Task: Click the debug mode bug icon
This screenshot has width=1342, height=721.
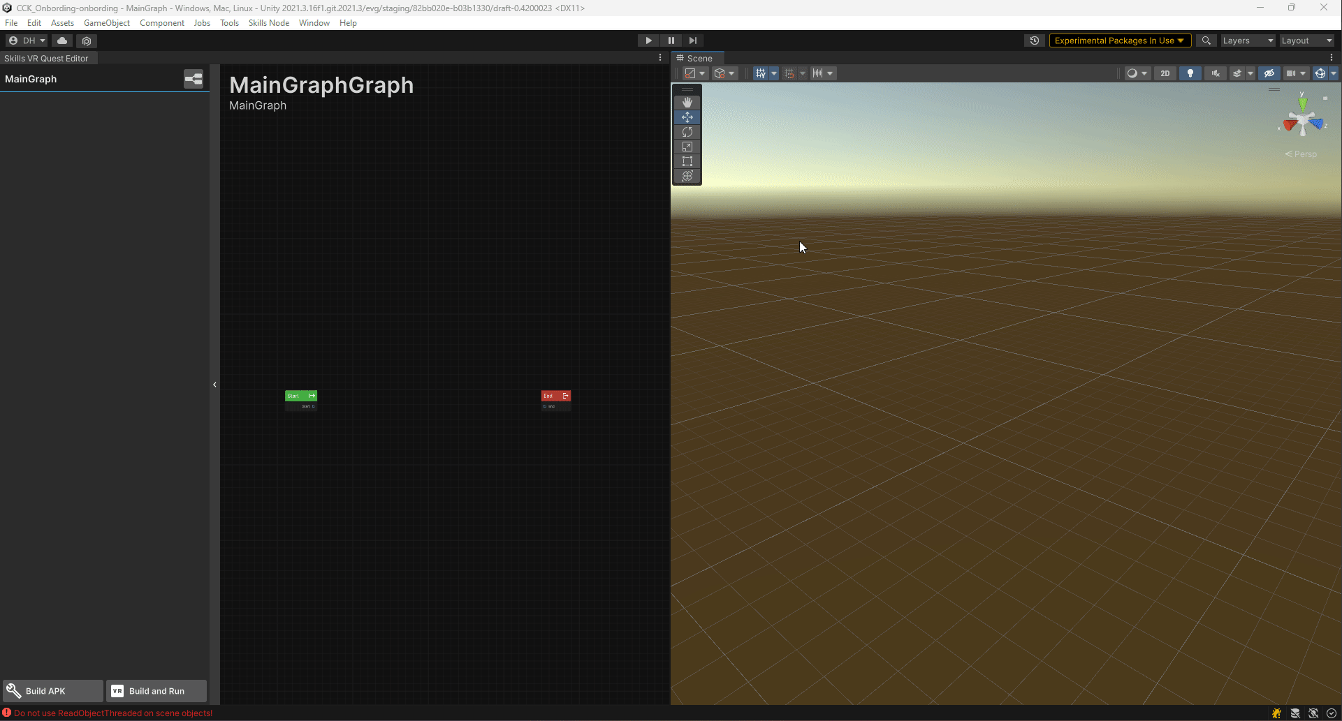Action: [1277, 713]
